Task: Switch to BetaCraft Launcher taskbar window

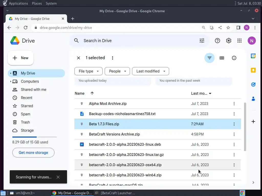Action: [115, 193]
